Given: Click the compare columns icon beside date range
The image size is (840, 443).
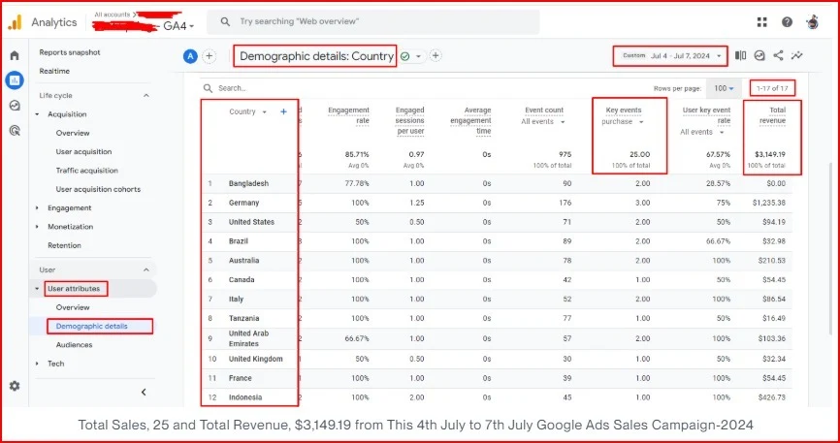Looking at the screenshot, I should 740,55.
